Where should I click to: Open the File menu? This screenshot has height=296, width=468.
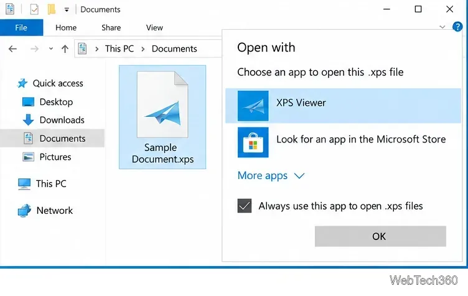point(22,27)
